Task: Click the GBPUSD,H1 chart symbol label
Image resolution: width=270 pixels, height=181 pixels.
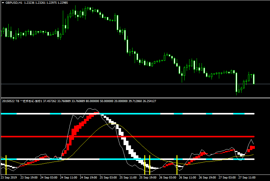Action: click(14, 2)
